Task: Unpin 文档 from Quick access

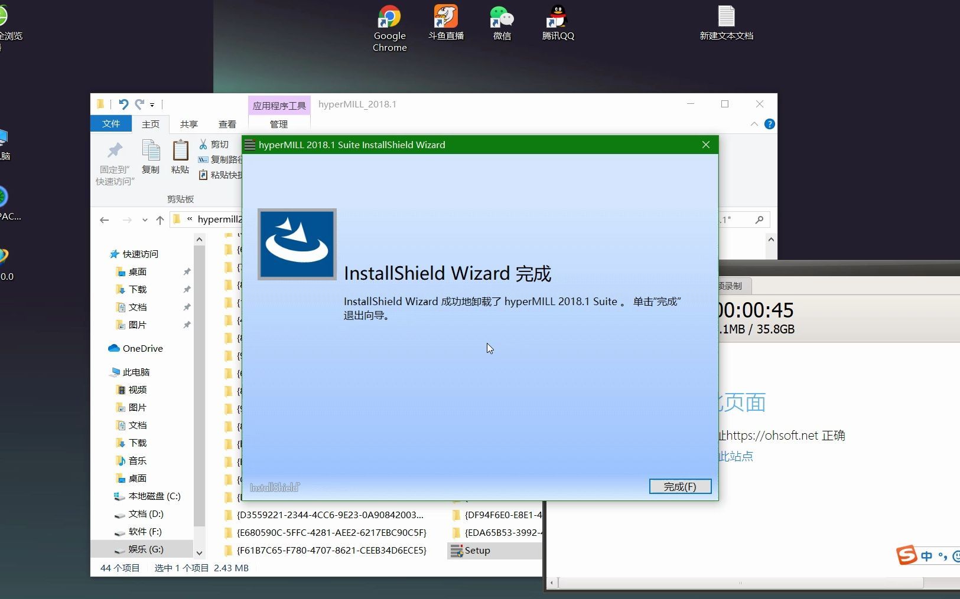Action: click(x=186, y=307)
